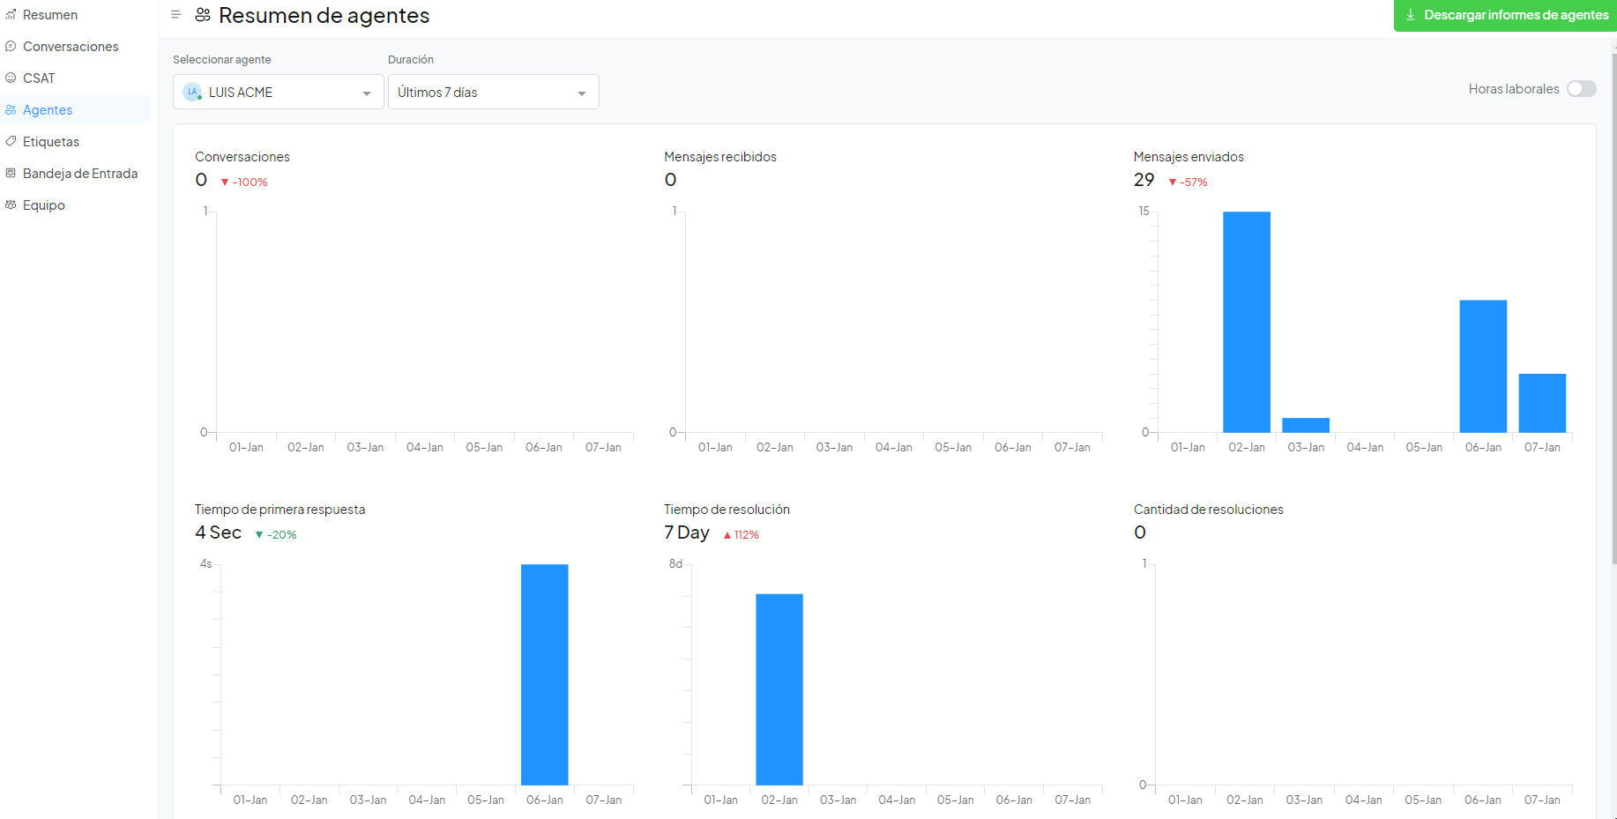
Task: Open the Seleccionar agente dropdown
Action: (x=278, y=92)
